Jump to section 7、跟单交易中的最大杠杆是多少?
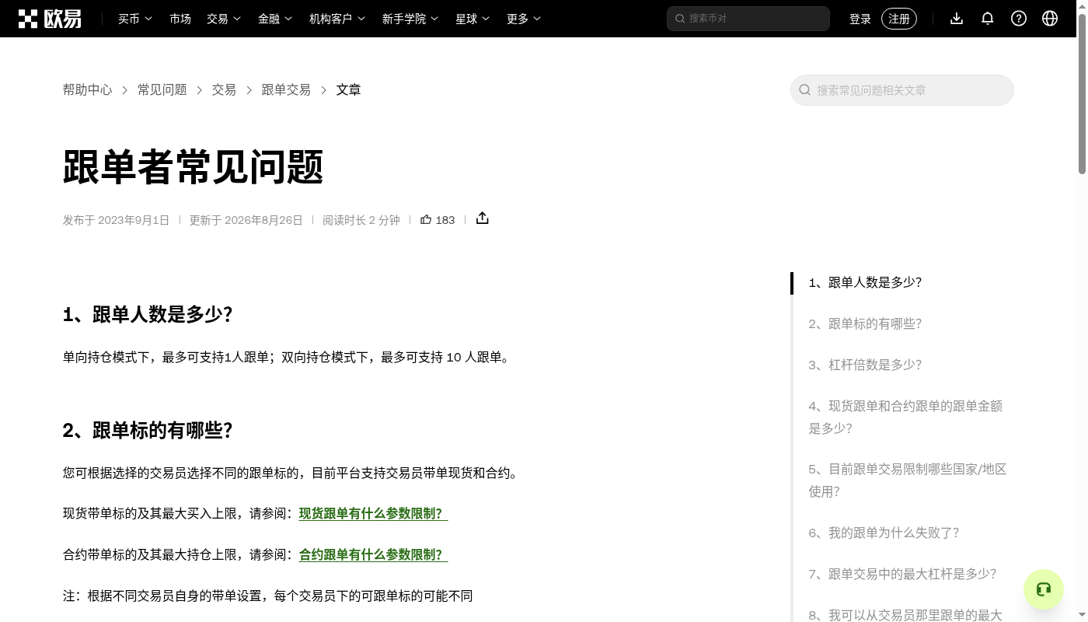 [902, 575]
